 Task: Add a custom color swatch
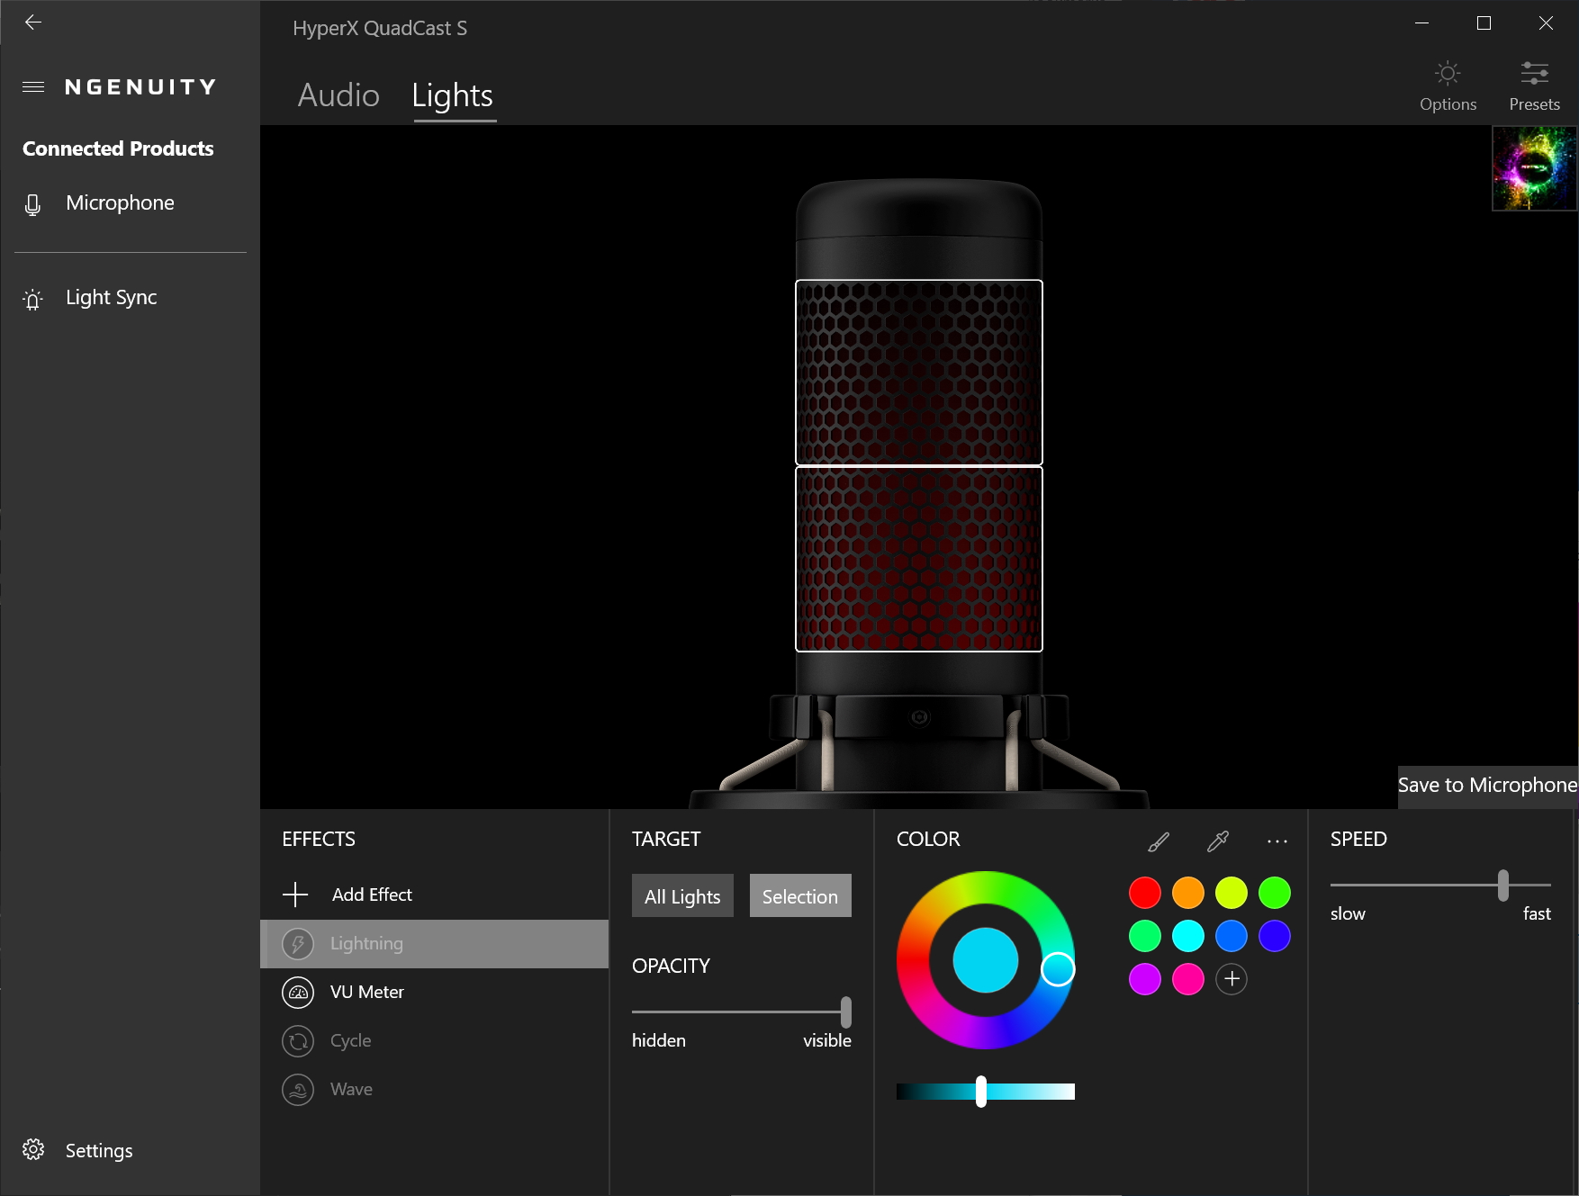pos(1232,979)
